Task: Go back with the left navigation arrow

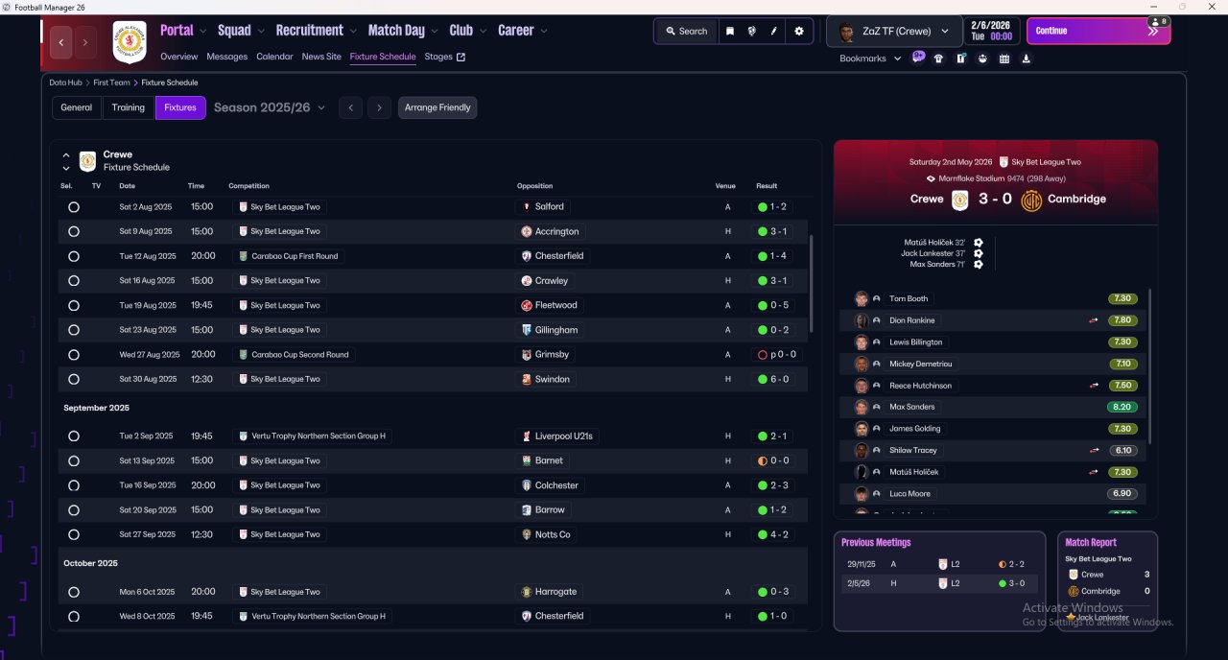Action: tap(61, 42)
